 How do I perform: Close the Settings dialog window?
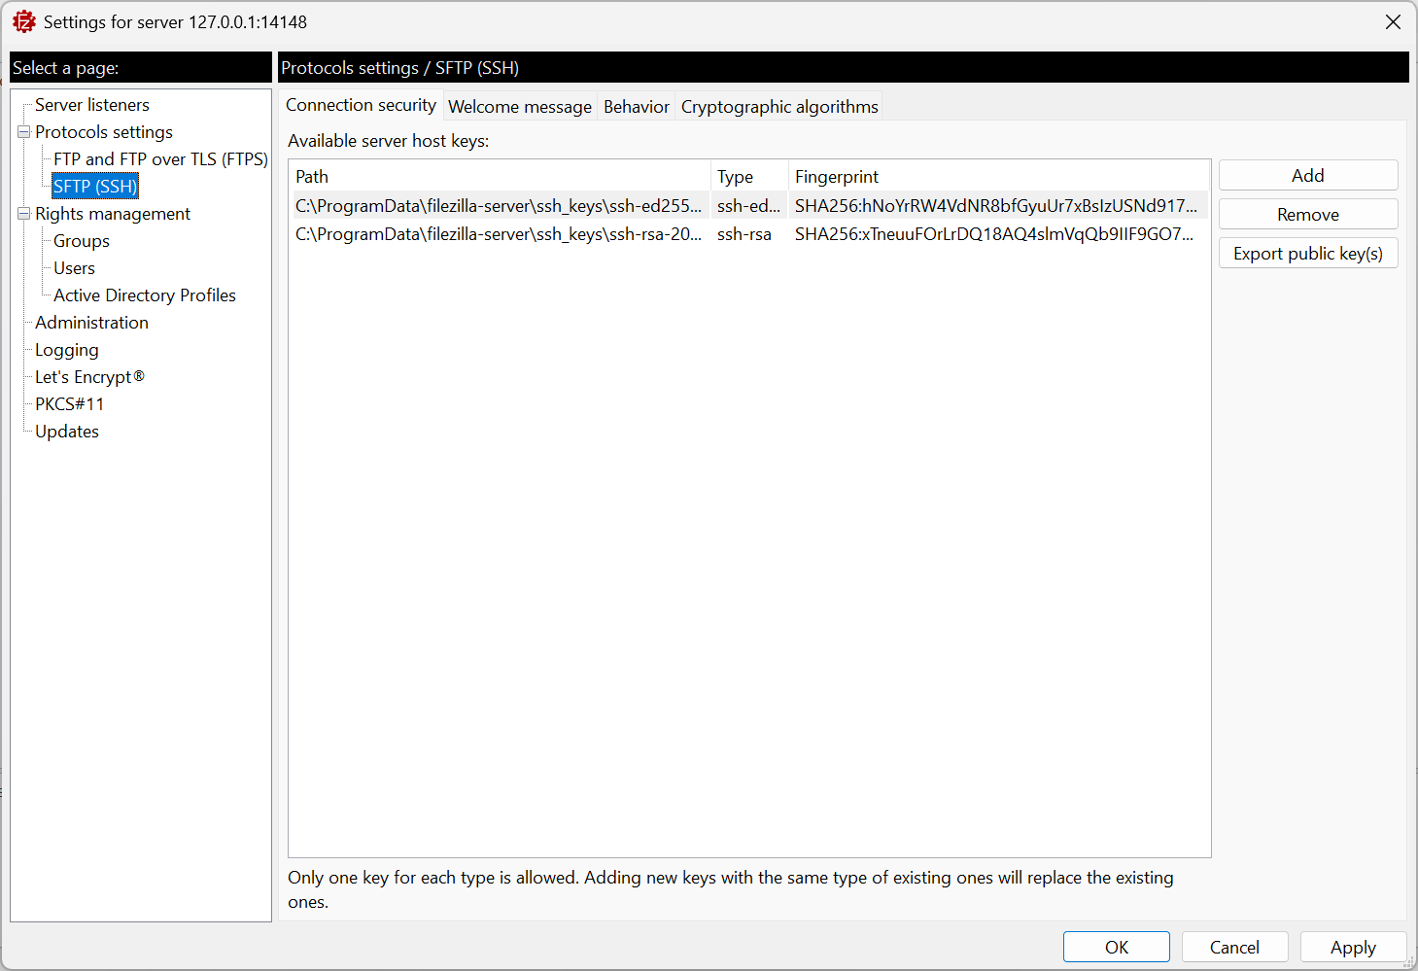point(1393,21)
